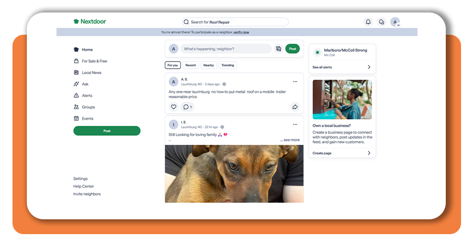
Task: Click the Groups people icon
Action: pyautogui.click(x=76, y=107)
